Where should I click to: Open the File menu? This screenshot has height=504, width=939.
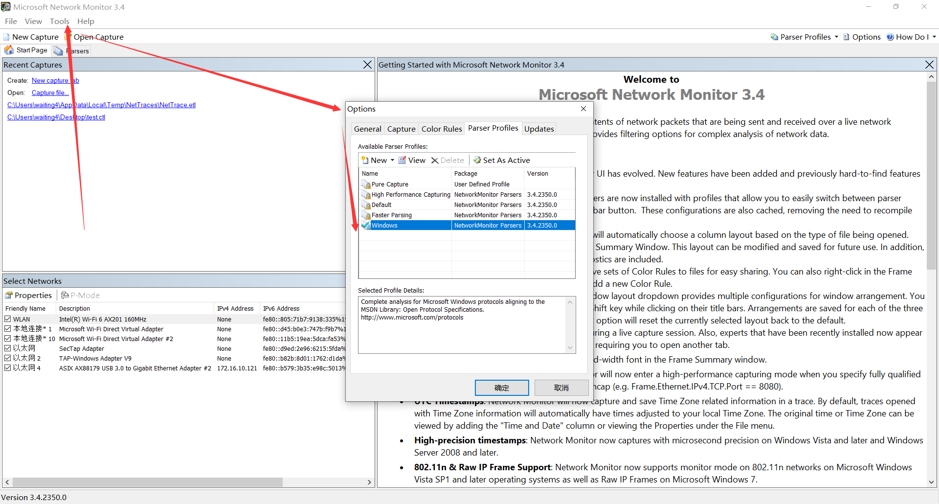pos(11,22)
